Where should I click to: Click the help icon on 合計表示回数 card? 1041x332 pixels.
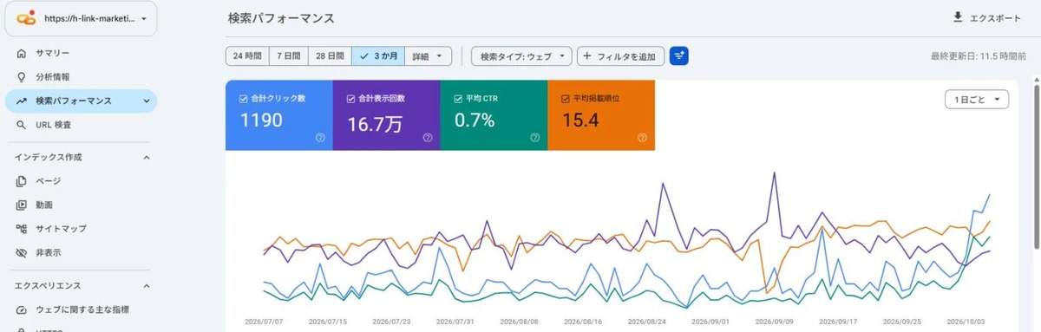(x=428, y=137)
